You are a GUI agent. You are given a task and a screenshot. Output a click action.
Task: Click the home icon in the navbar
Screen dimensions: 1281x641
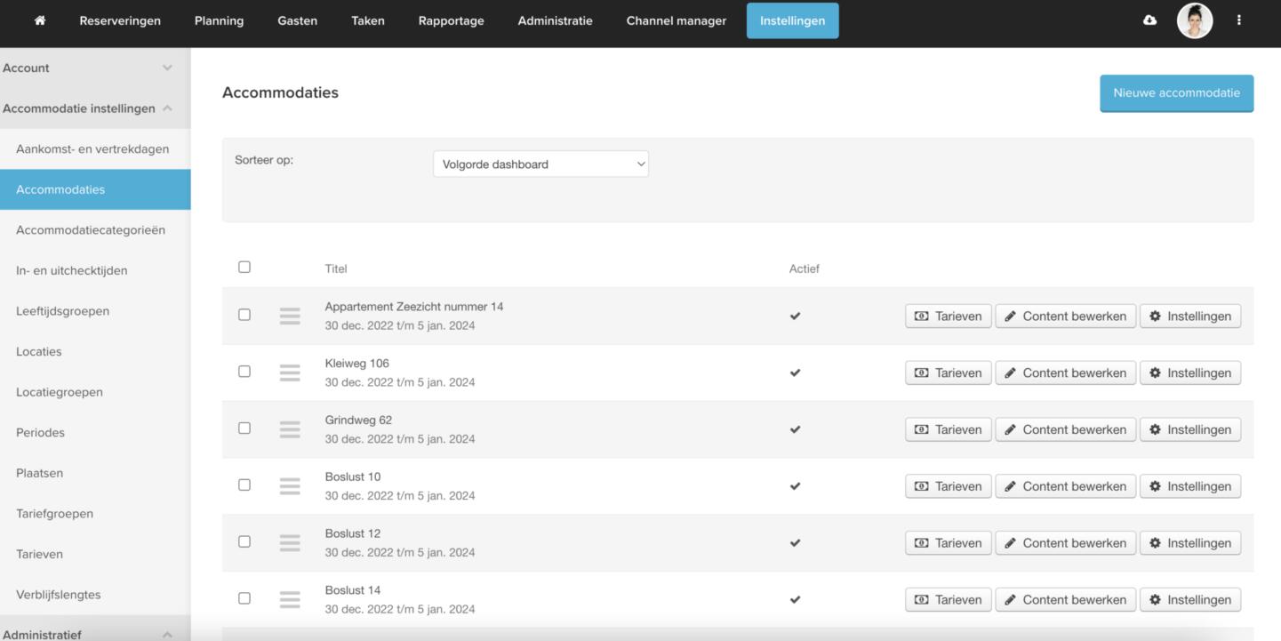(40, 20)
